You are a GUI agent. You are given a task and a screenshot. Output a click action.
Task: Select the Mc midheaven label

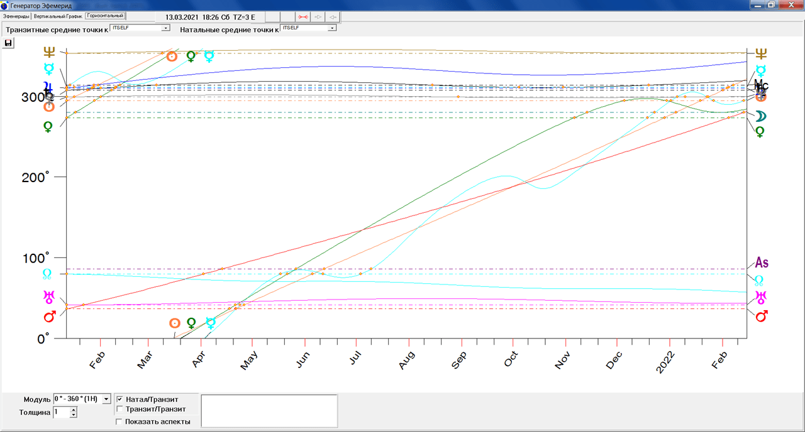762,84
